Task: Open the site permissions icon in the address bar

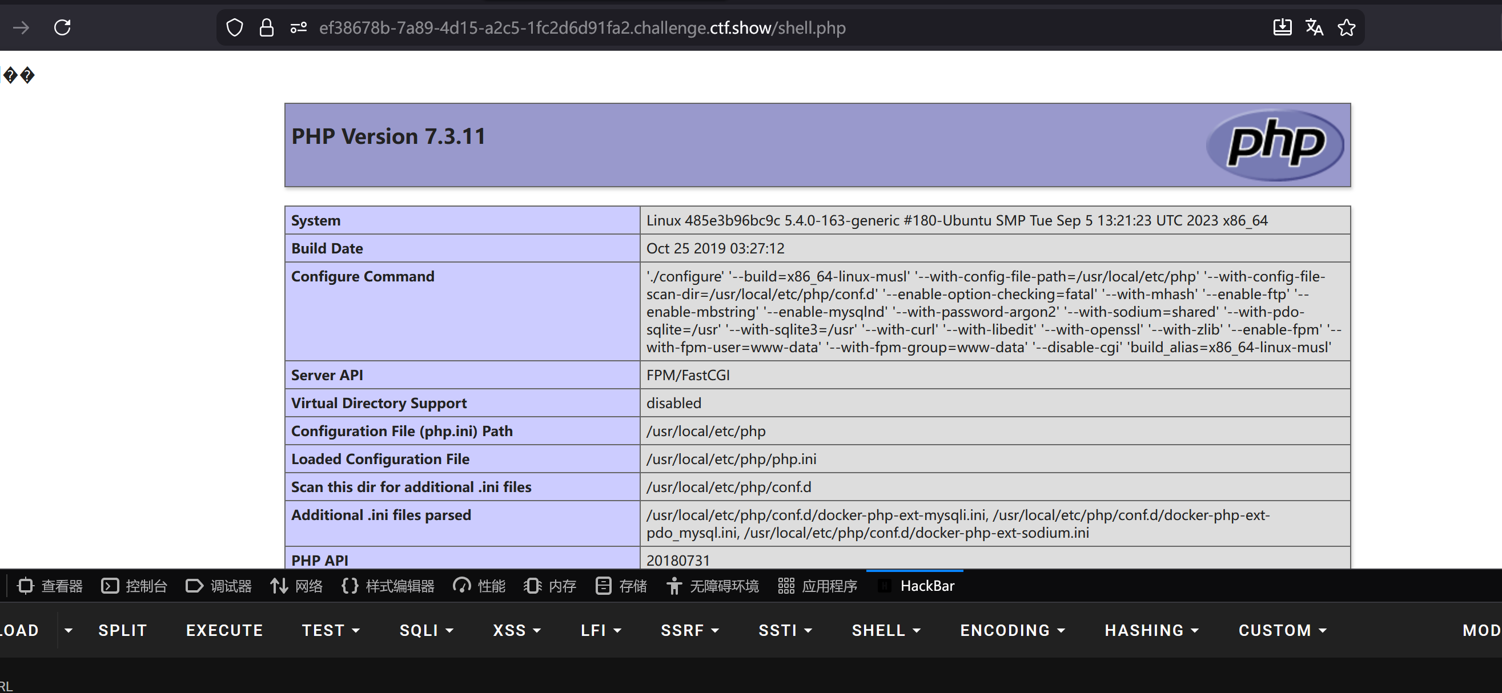Action: coord(299,27)
